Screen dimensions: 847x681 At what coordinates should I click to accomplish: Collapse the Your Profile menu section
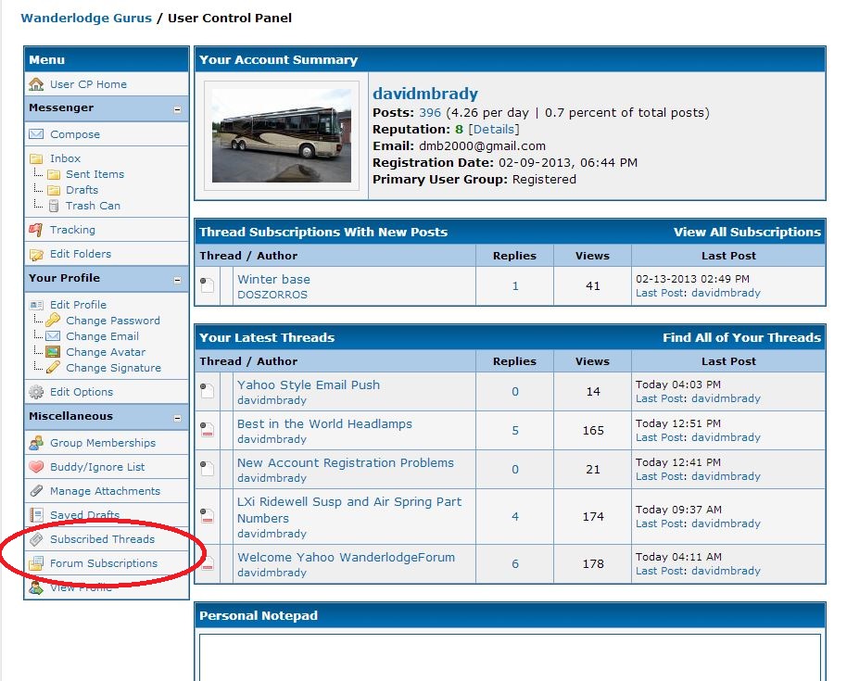[x=177, y=279]
